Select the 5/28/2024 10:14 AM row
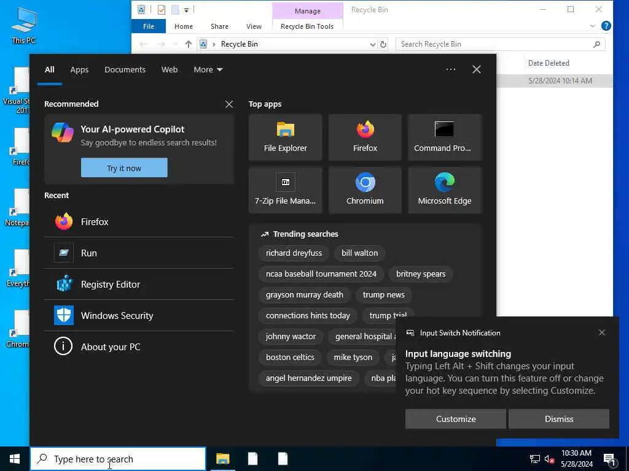Image resolution: width=629 pixels, height=471 pixels. pyautogui.click(x=555, y=80)
